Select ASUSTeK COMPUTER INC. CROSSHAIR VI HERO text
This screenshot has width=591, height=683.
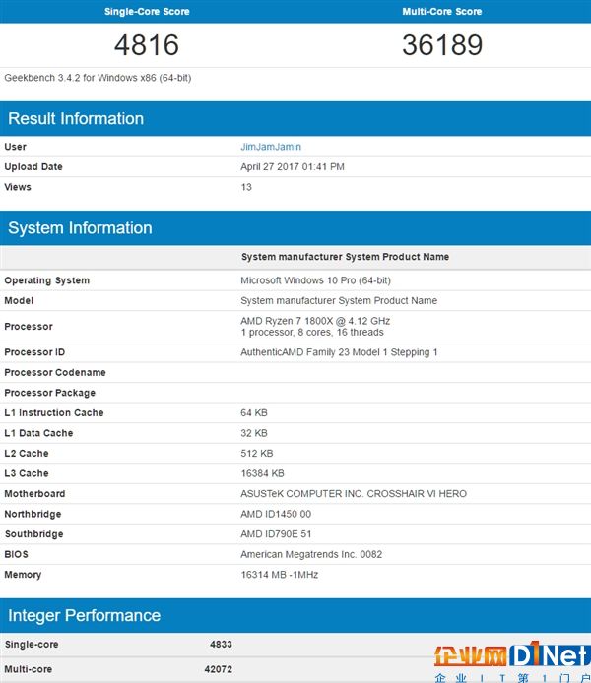[x=354, y=494]
